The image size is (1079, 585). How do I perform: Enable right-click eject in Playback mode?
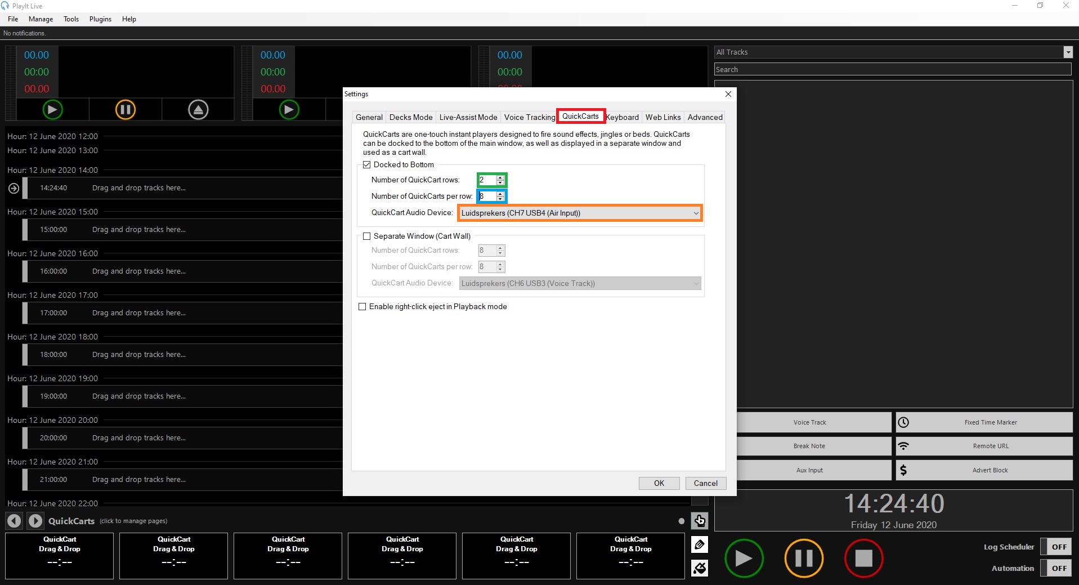point(362,307)
